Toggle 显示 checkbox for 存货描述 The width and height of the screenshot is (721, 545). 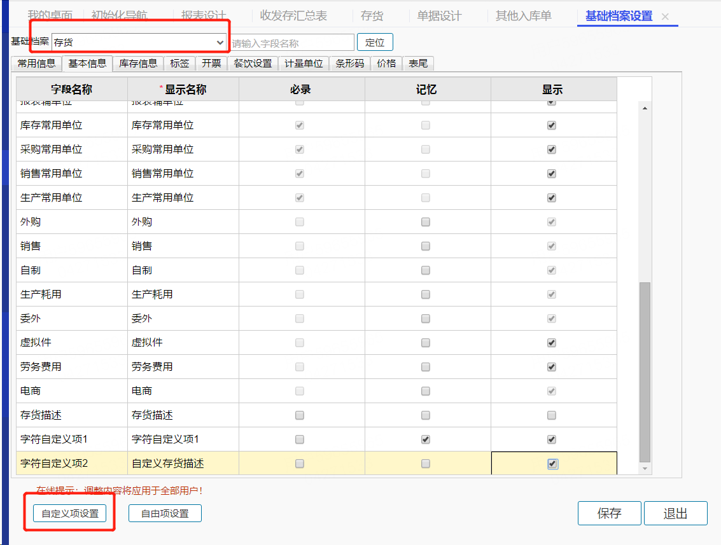click(x=552, y=415)
